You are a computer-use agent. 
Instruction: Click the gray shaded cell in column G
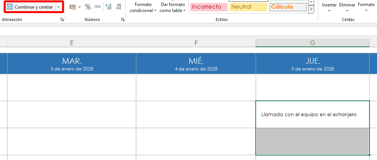[x=313, y=141]
